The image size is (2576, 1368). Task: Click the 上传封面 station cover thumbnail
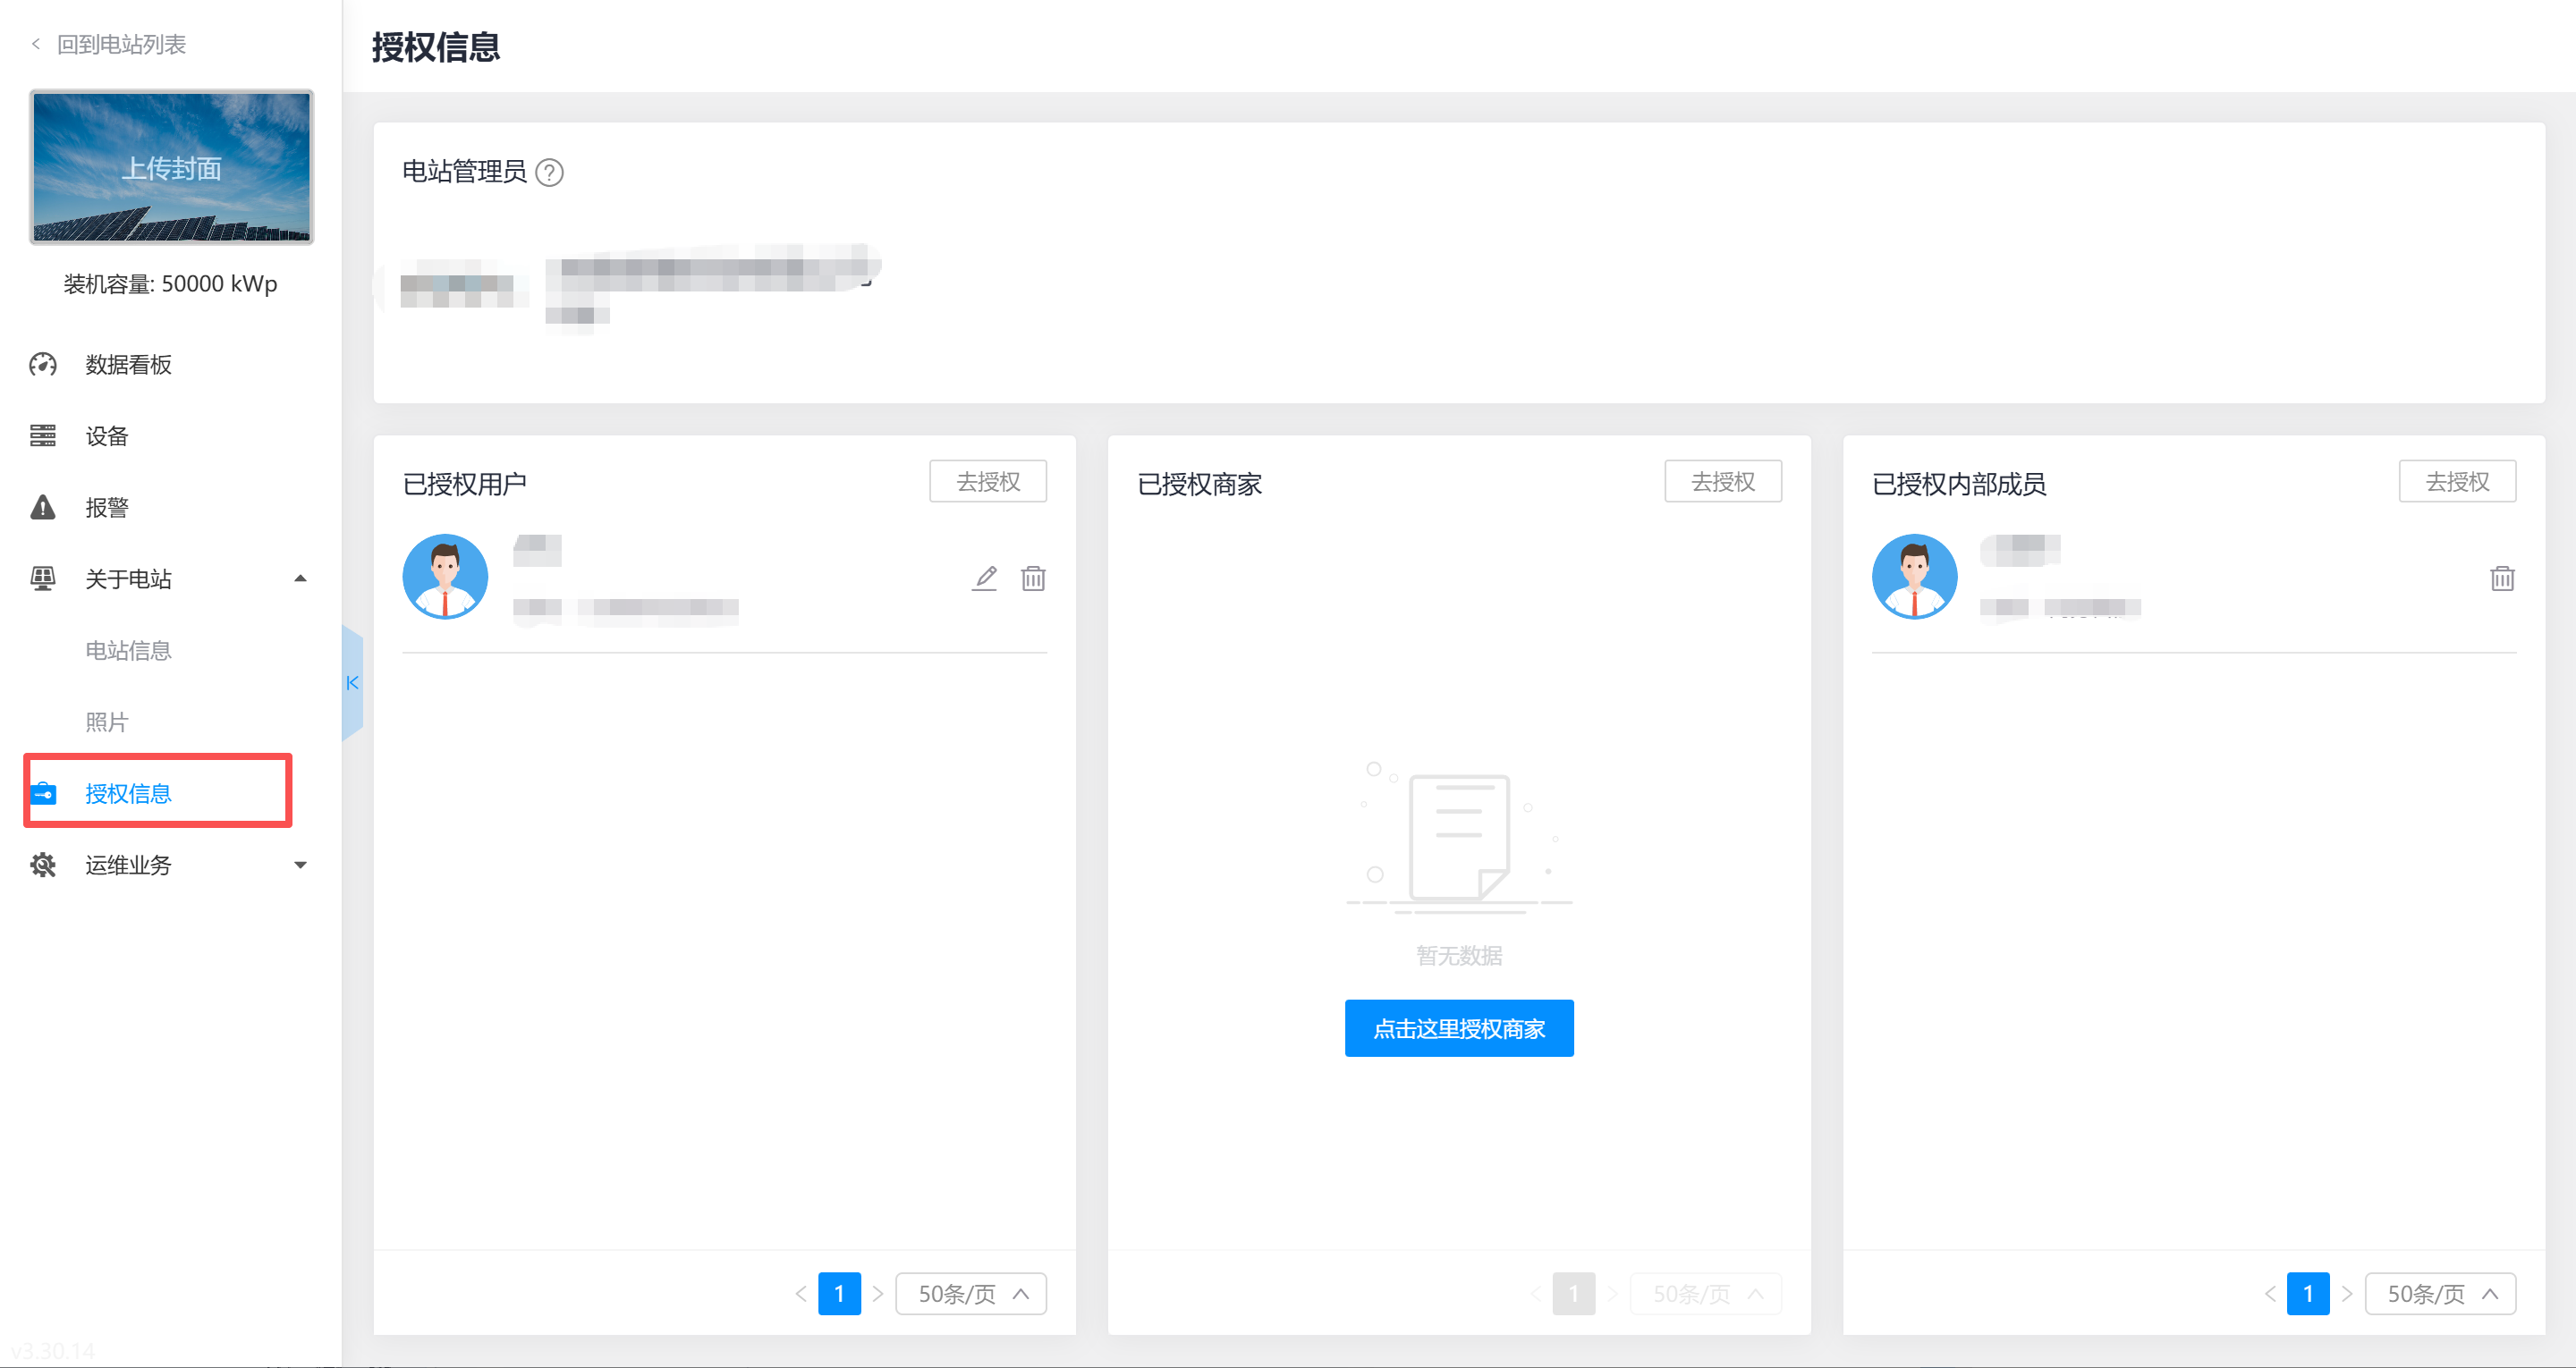pyautogui.click(x=171, y=167)
